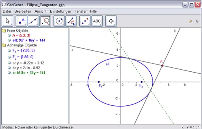Close the GeoGebra window

pyautogui.click(x=198, y=5)
